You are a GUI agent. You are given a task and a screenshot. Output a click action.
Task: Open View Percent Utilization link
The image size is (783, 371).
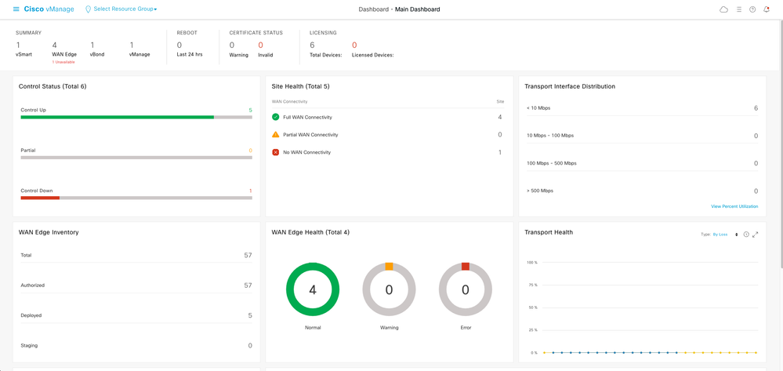(x=734, y=206)
